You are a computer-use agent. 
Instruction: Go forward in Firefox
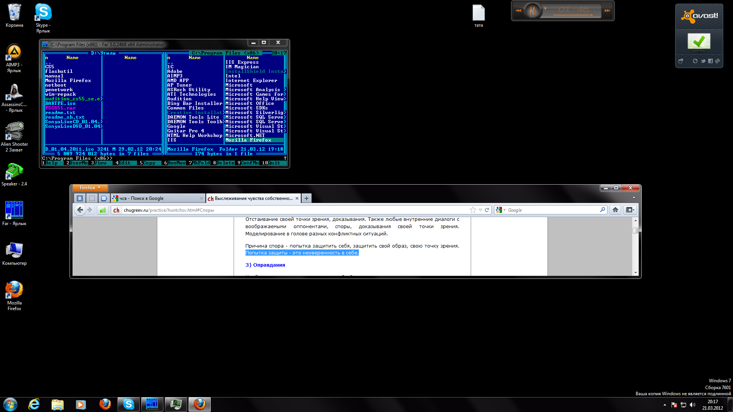(90, 210)
